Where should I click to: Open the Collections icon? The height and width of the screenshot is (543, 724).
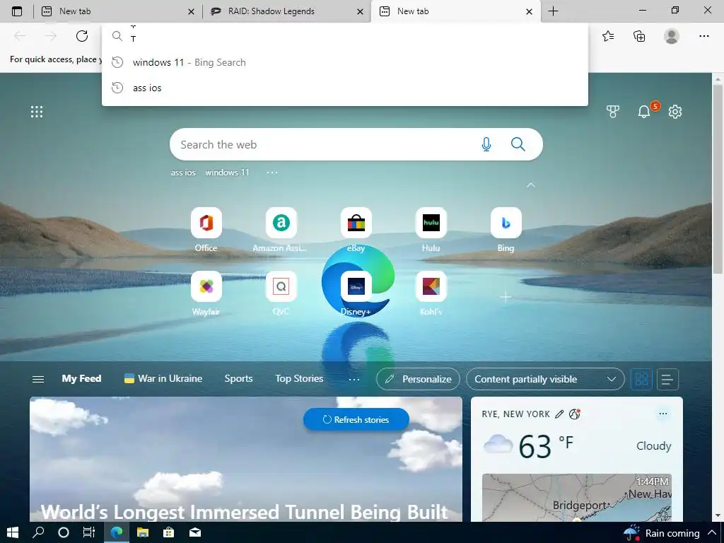coord(639,36)
